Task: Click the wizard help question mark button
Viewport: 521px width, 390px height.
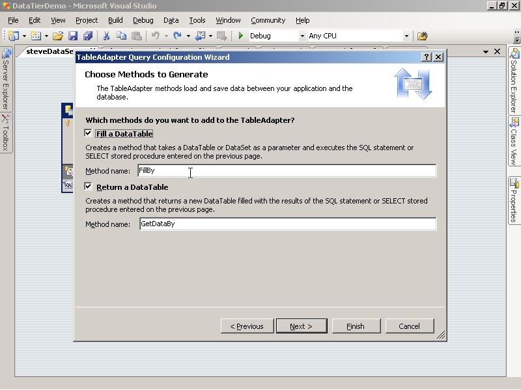Action: coord(427,57)
